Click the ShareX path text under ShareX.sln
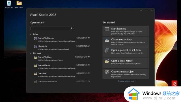Screen dimensions: 181x102 click(x=53, y=49)
